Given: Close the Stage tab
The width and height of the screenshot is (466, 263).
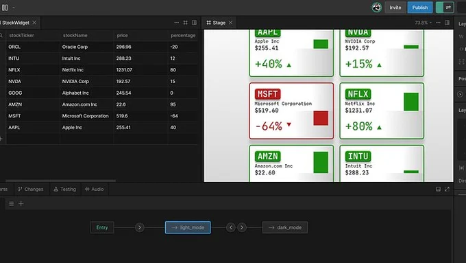Looking at the screenshot, I should point(231,23).
